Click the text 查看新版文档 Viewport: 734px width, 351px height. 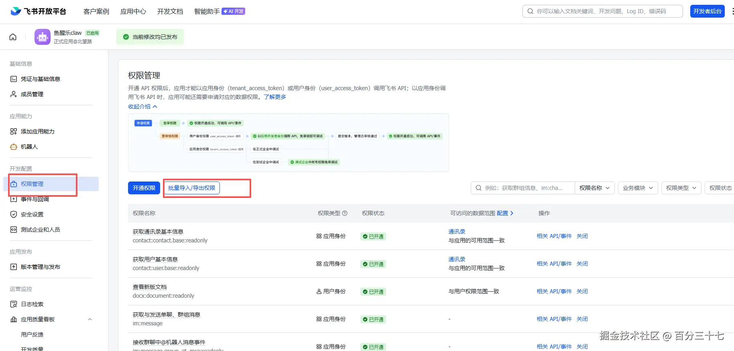(150, 287)
